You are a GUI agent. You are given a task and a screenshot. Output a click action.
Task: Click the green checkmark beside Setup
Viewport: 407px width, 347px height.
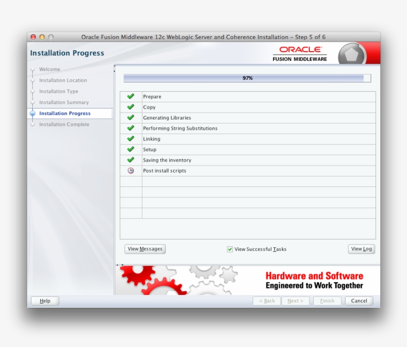[131, 149]
